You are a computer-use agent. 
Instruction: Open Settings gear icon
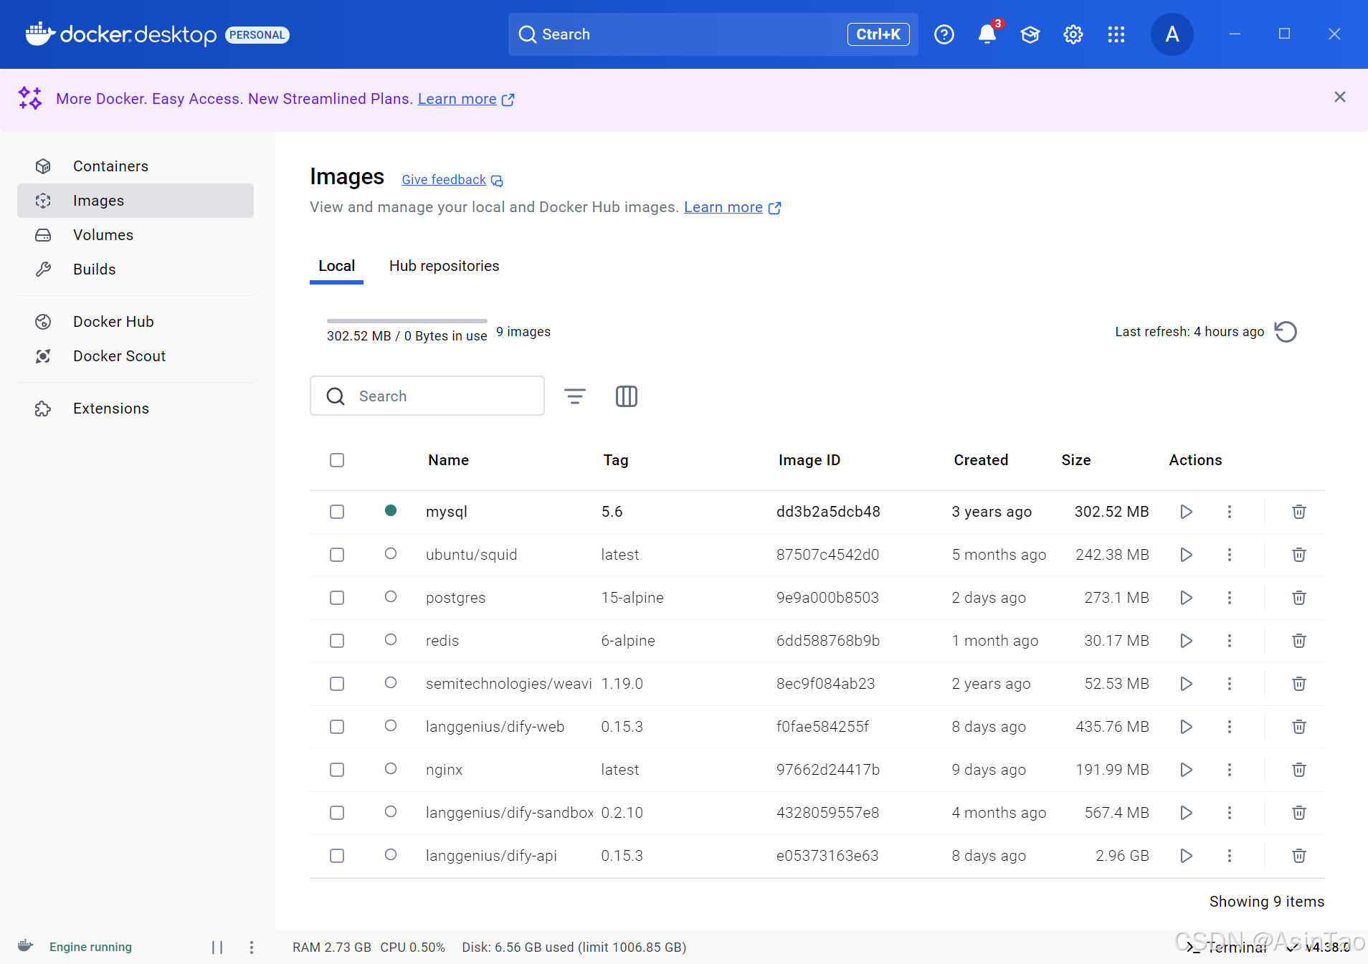[1073, 34]
